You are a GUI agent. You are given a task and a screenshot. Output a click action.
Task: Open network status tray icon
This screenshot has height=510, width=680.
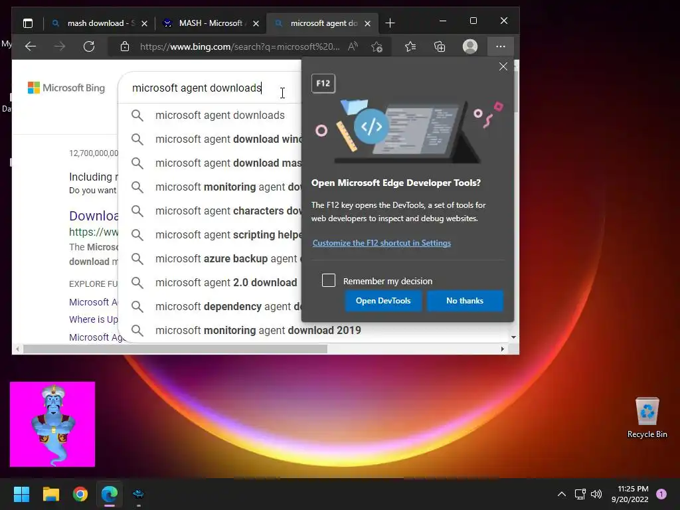point(580,494)
